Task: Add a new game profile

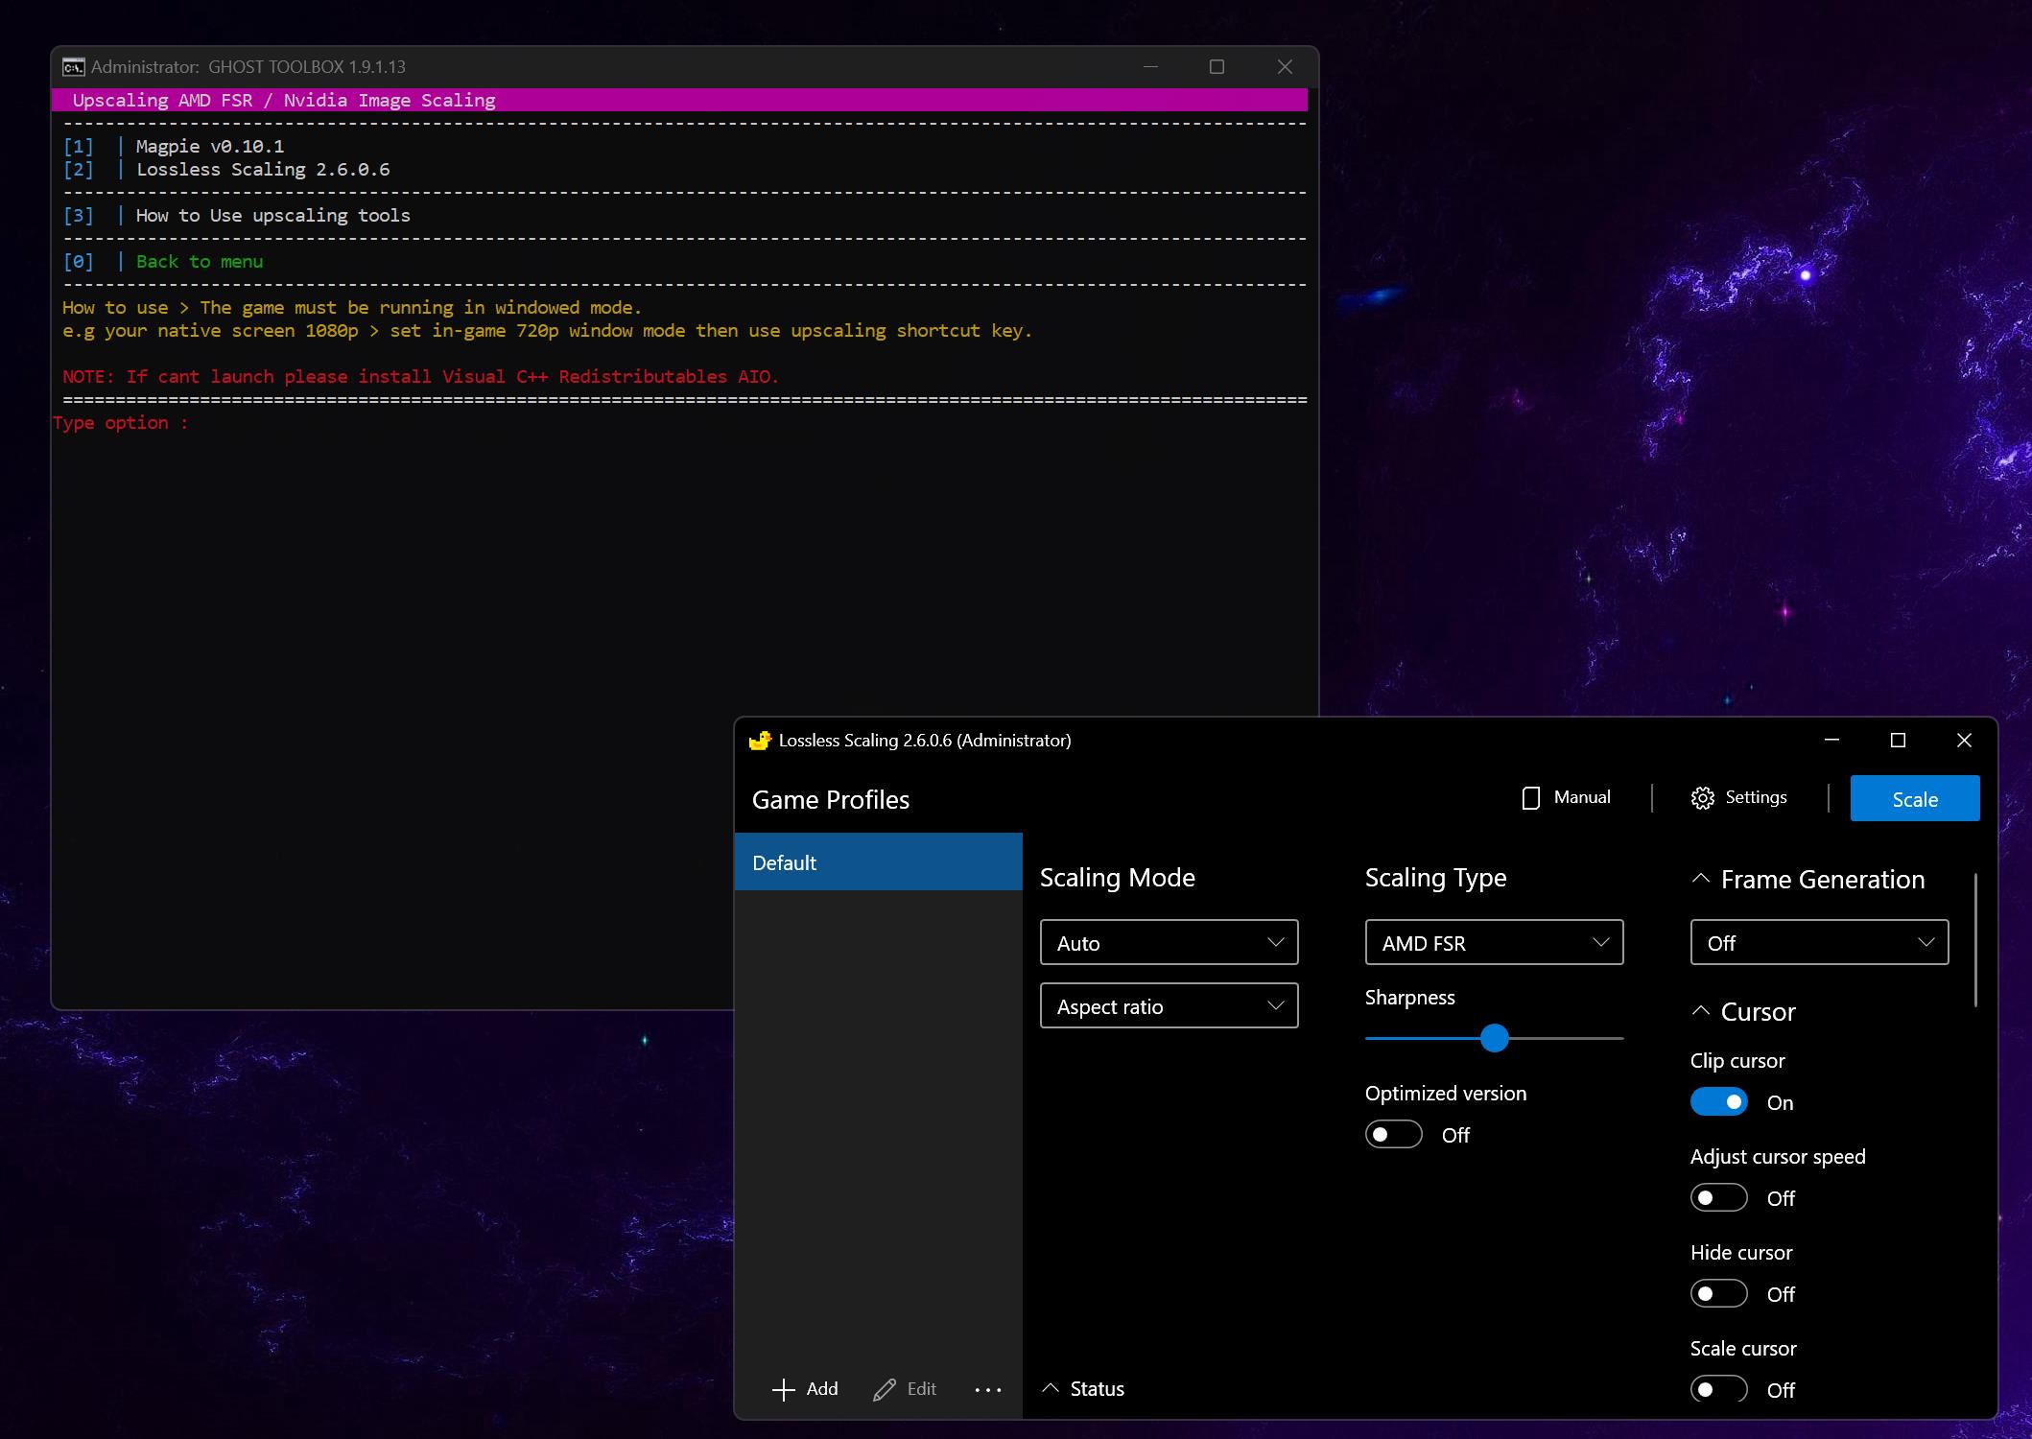Action: click(x=806, y=1389)
